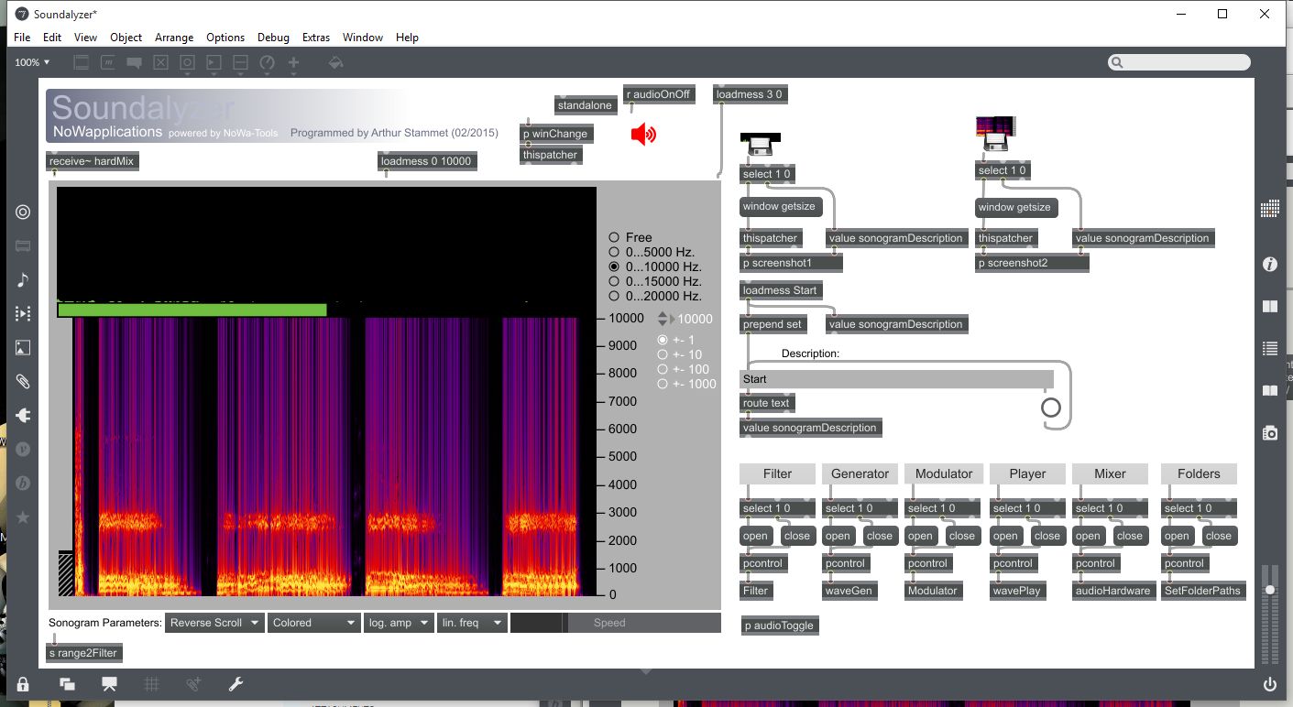This screenshot has width=1293, height=707.
Task: Open the Object menu
Action: pos(126,38)
